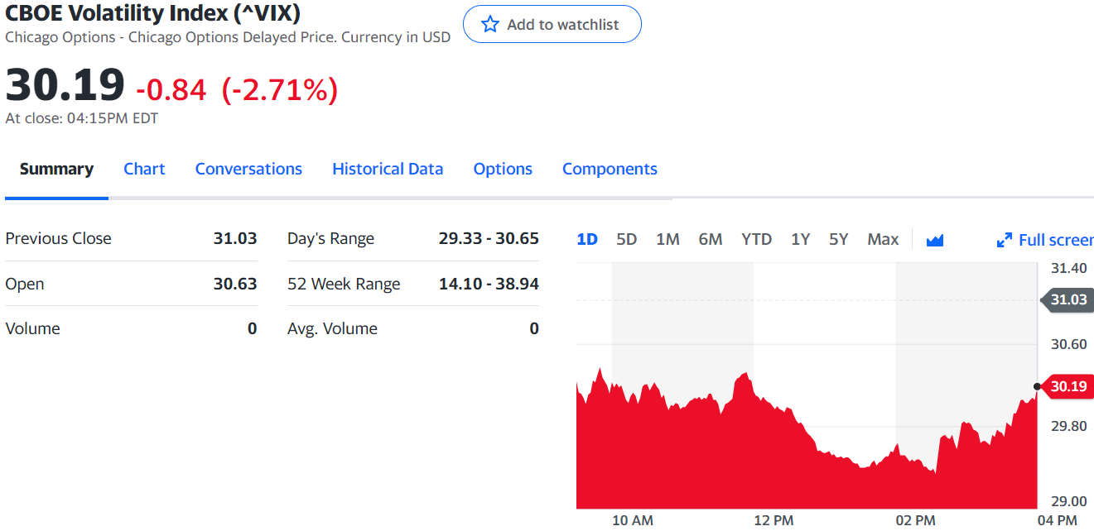Select the 1D chart range
1094x531 pixels.
click(x=587, y=239)
